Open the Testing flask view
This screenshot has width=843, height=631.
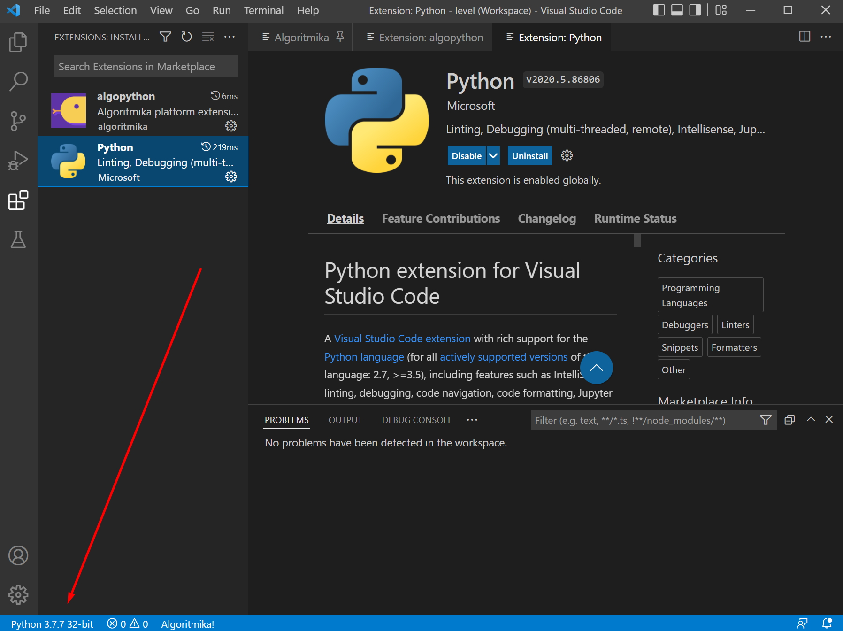point(18,239)
